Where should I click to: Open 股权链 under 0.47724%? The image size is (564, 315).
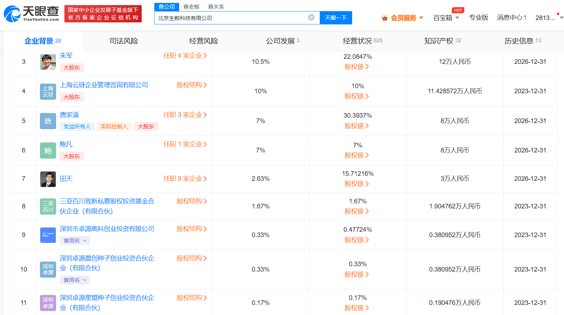(x=357, y=240)
